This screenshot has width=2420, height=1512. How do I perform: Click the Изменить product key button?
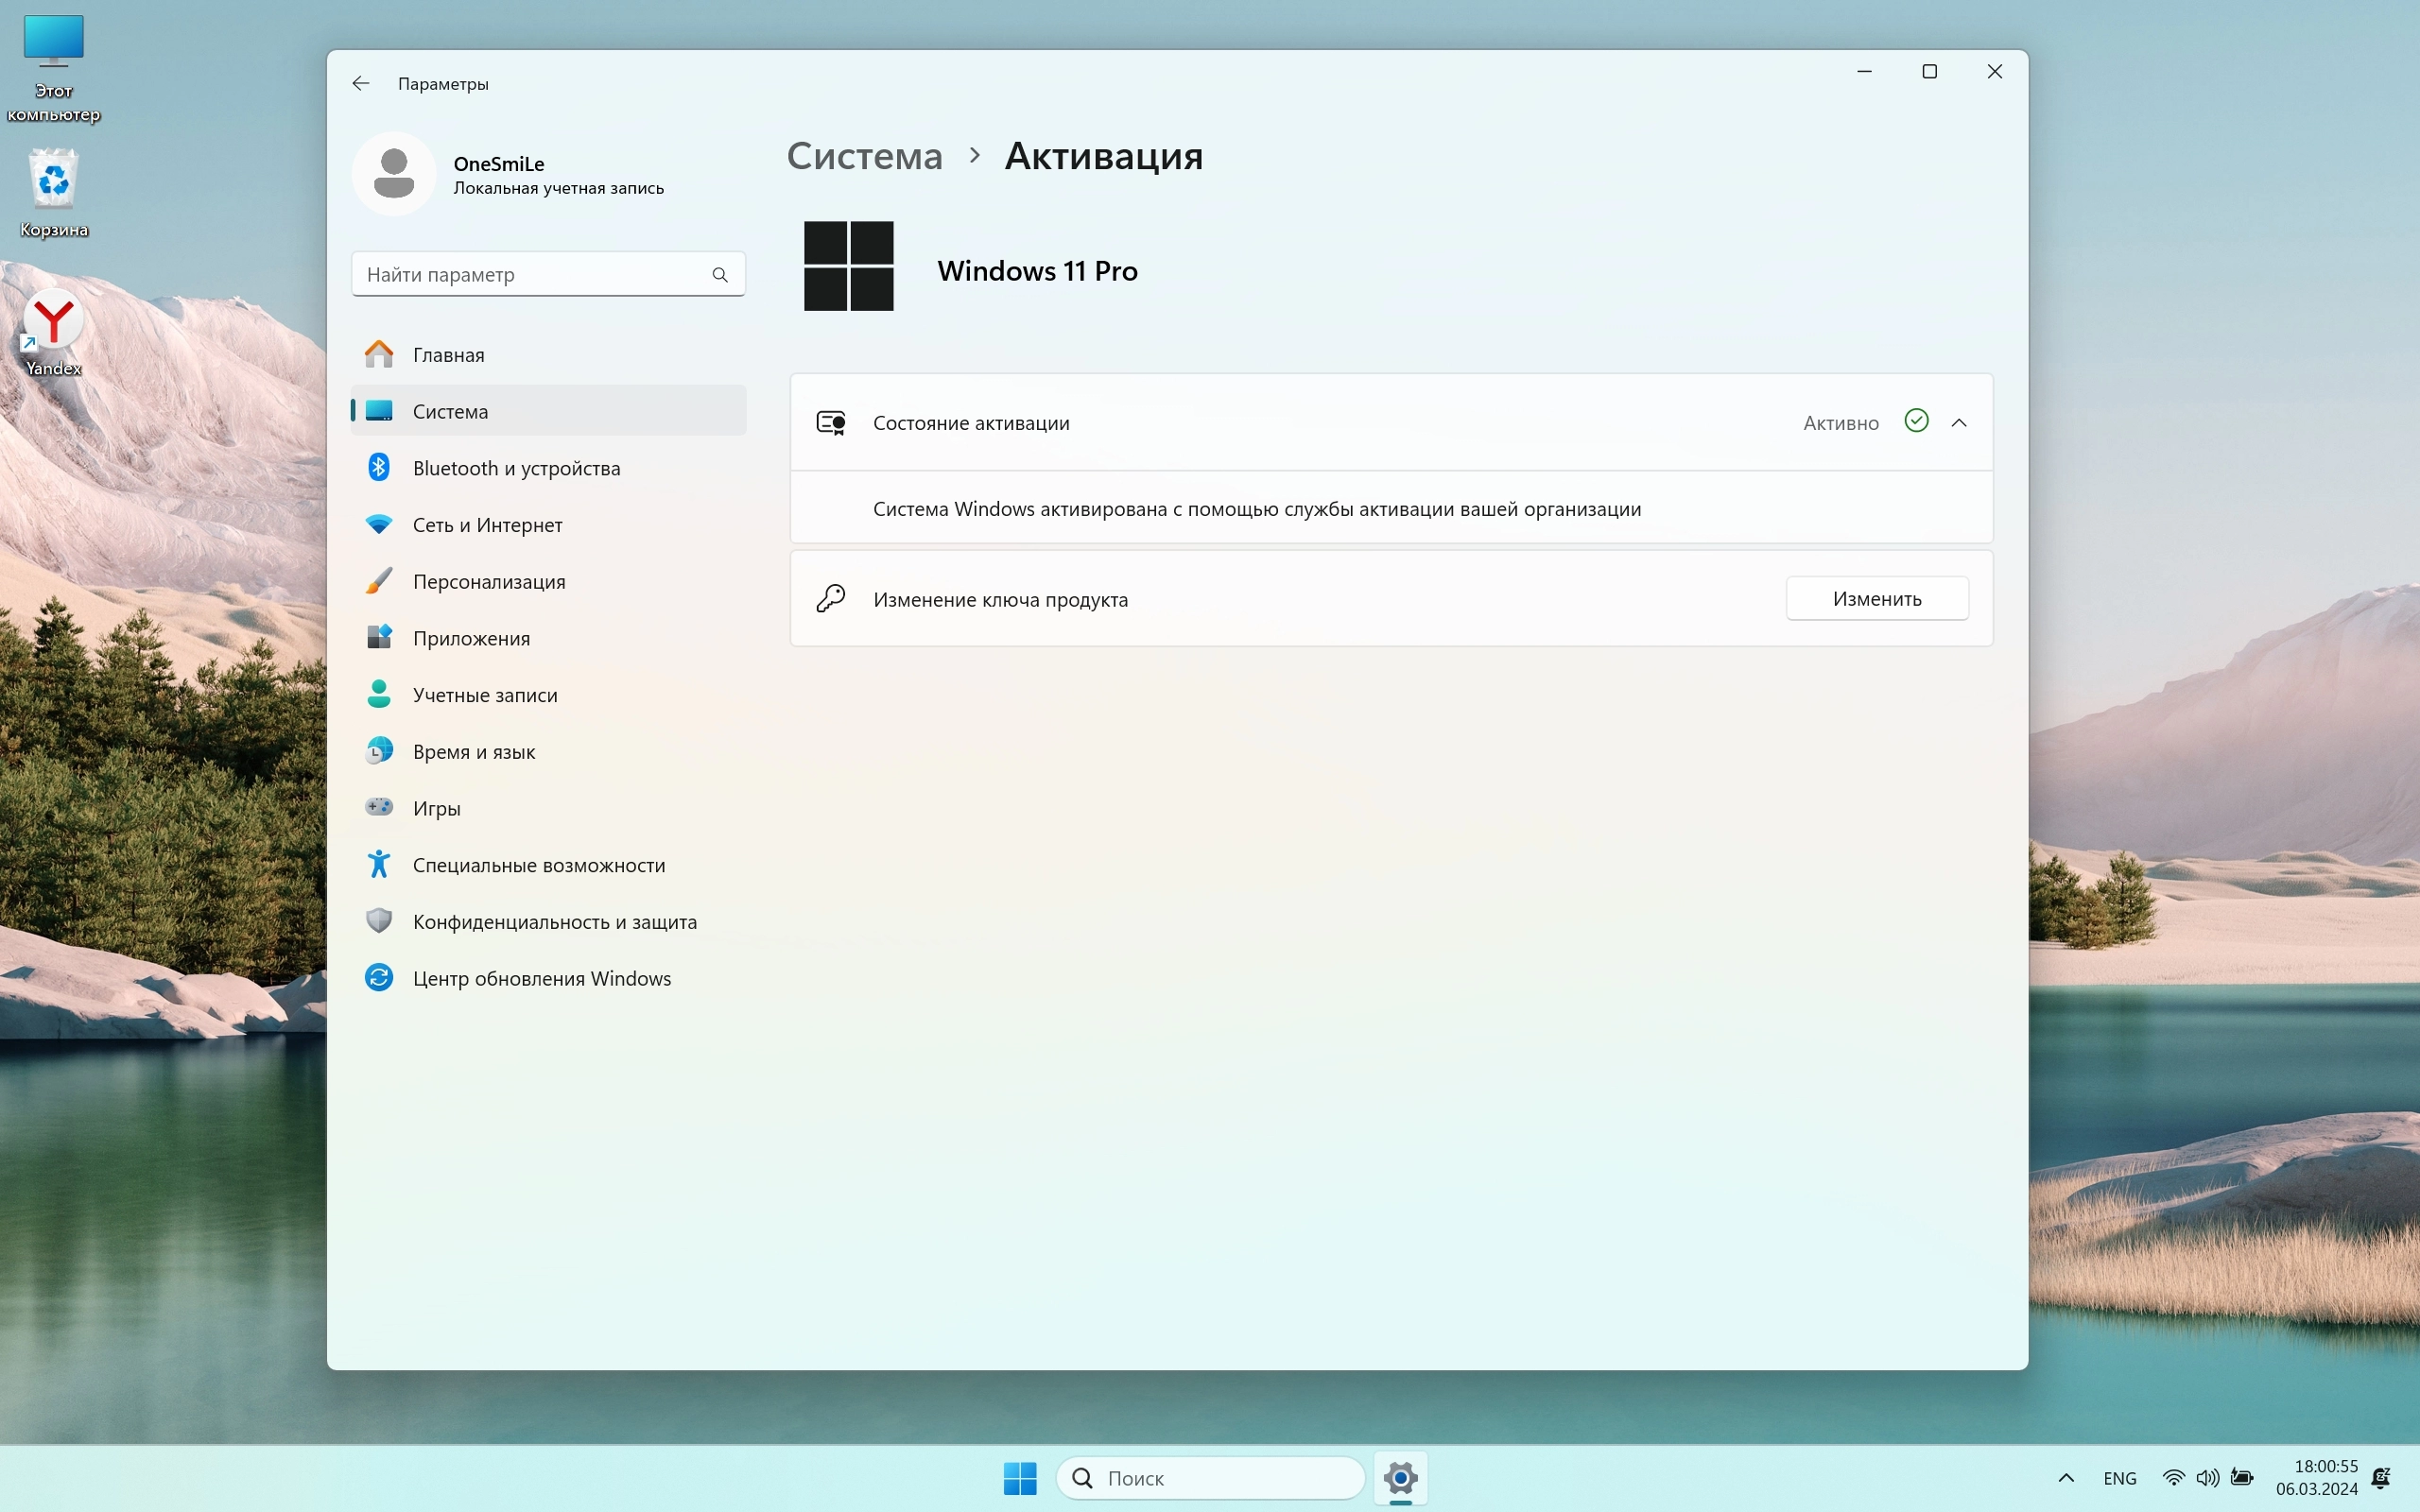pyautogui.click(x=1876, y=599)
